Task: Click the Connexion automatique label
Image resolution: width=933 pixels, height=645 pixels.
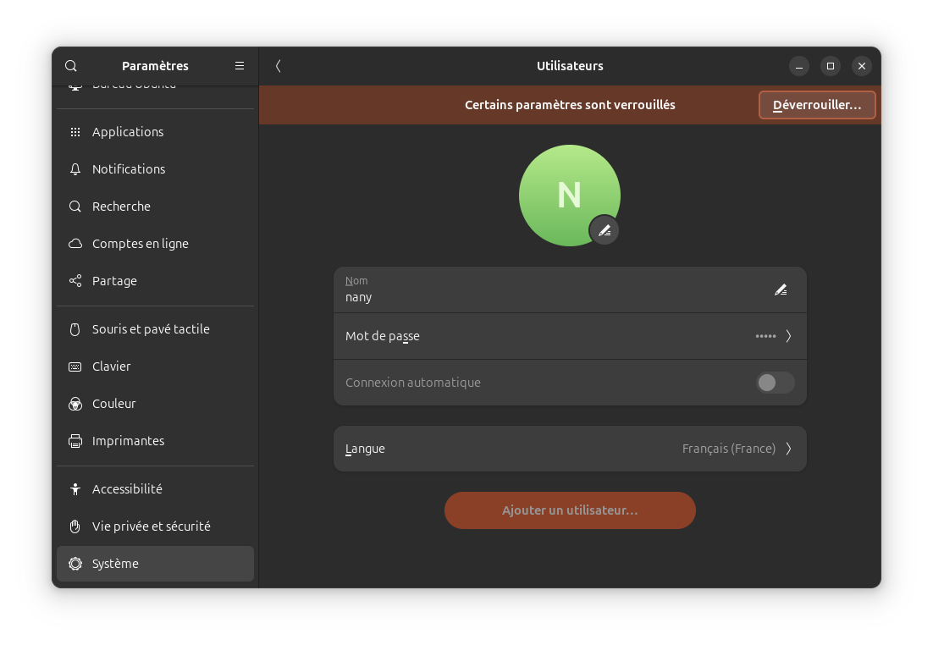Action: (x=413, y=383)
